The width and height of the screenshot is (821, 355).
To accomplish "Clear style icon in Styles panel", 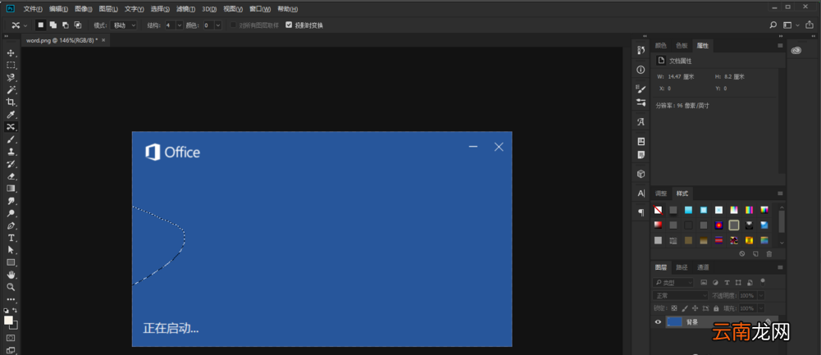I will (742, 254).
